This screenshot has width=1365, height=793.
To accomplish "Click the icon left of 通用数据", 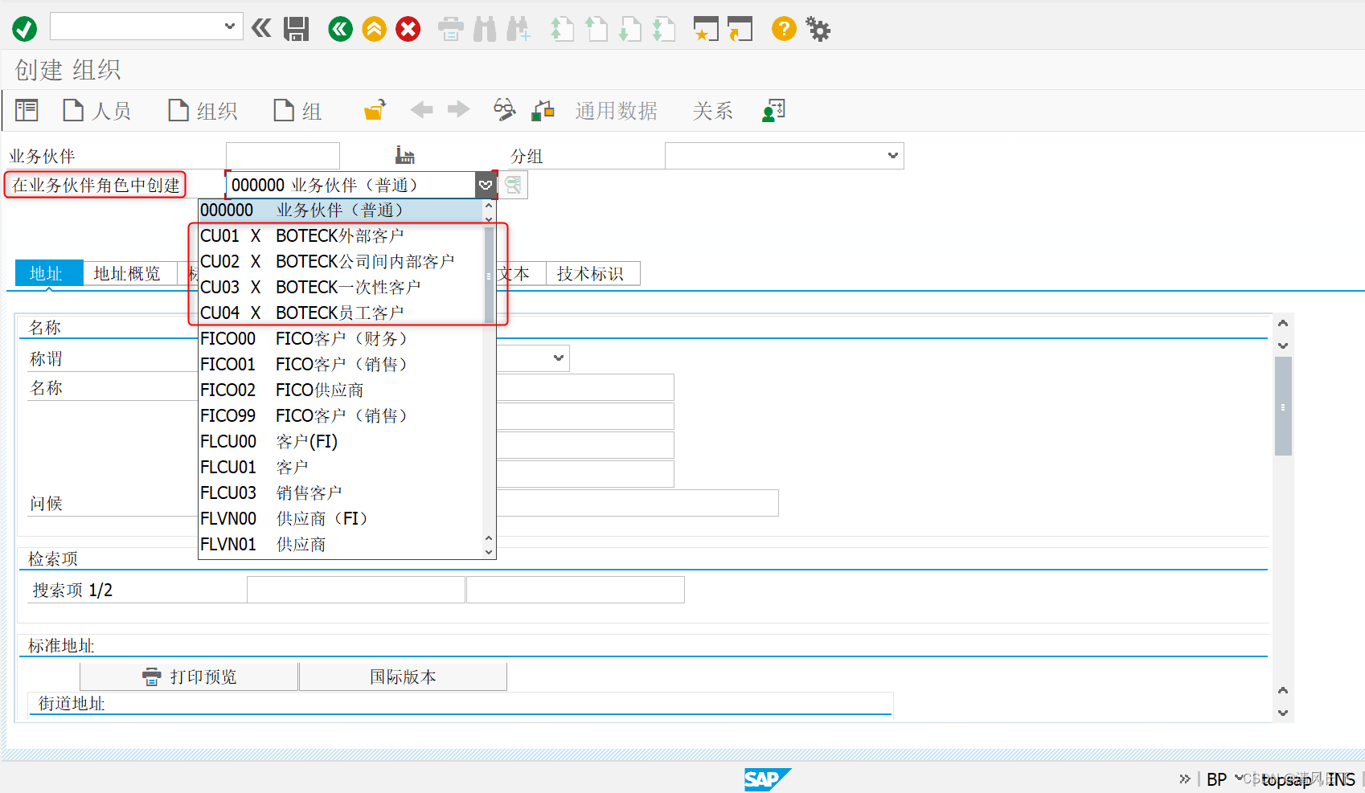I will pyautogui.click(x=543, y=110).
